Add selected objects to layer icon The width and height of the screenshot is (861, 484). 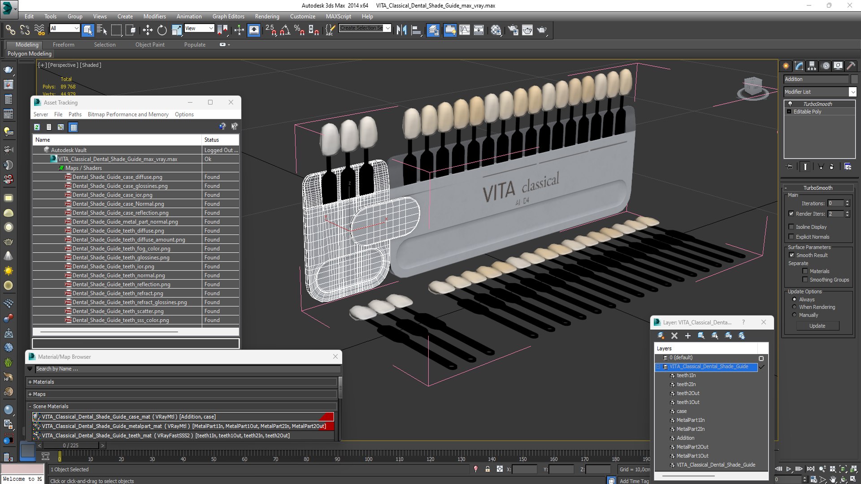[687, 336]
